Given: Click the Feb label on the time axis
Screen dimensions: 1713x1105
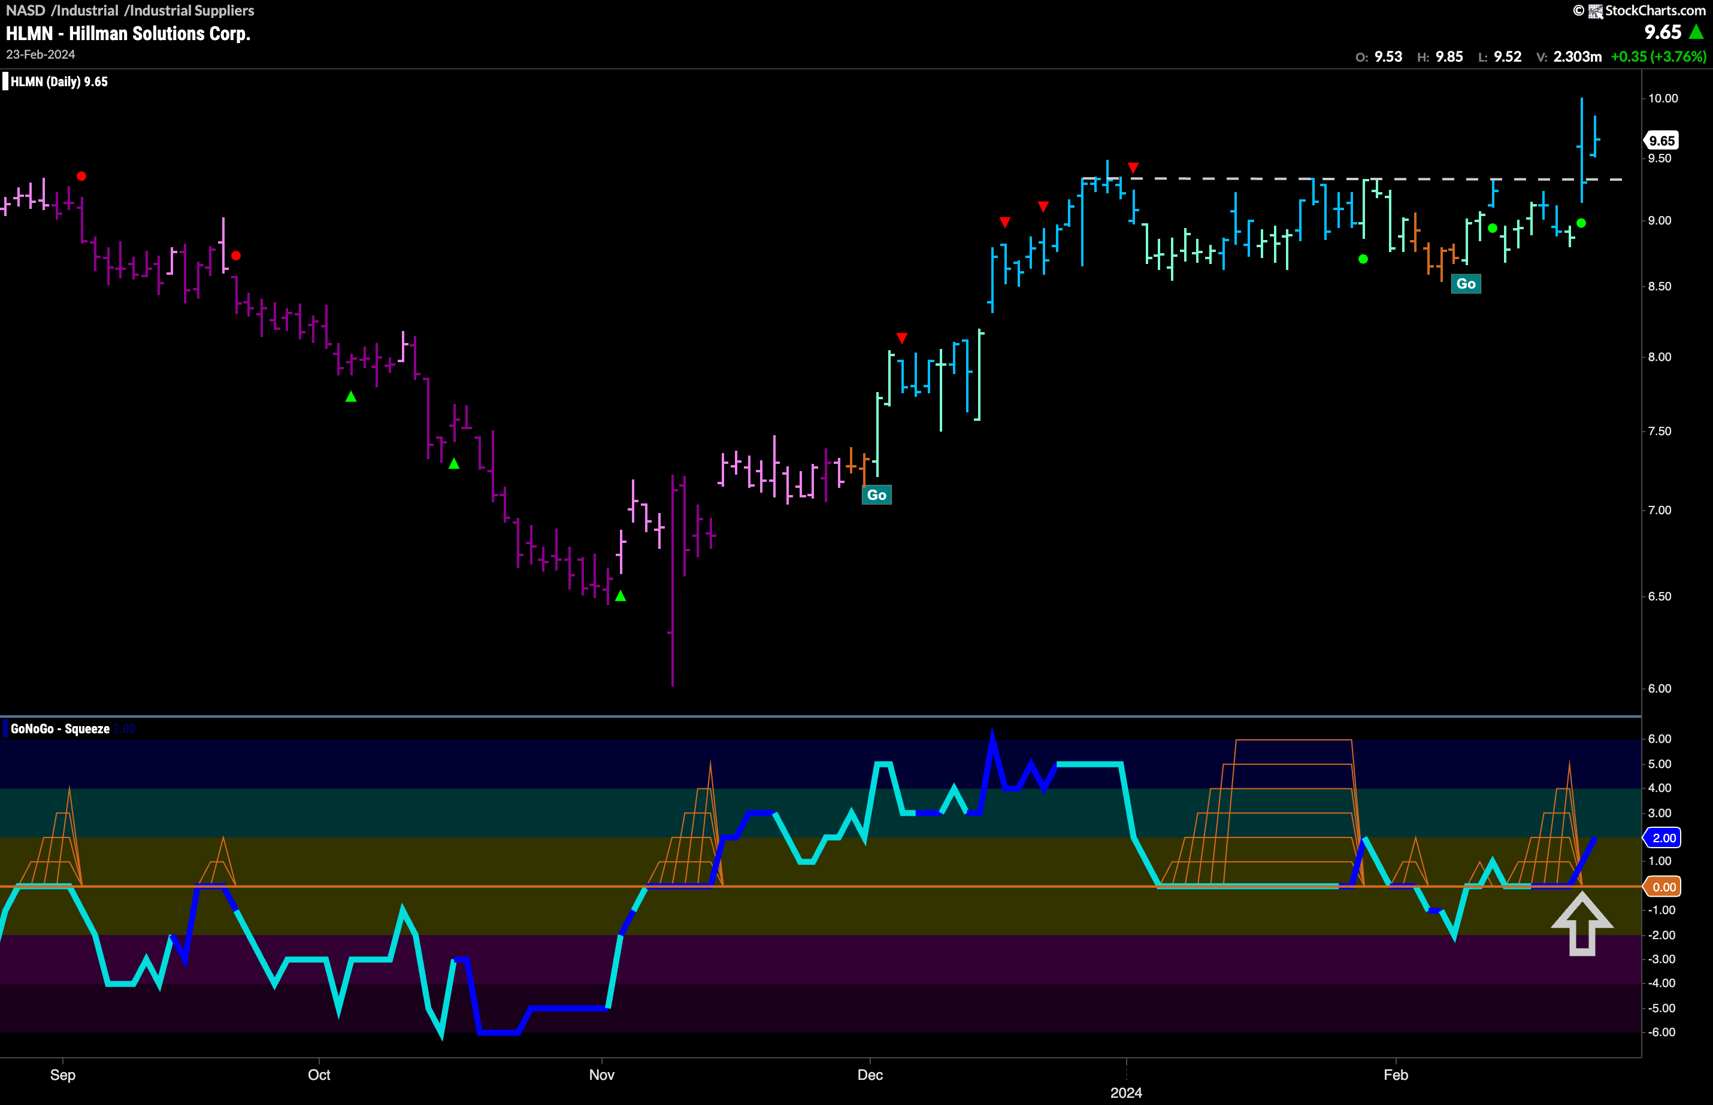Looking at the screenshot, I should pos(1396,1075).
